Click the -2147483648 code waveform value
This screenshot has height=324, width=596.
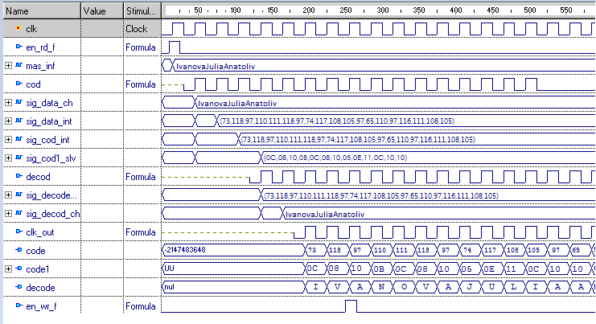coord(185,250)
